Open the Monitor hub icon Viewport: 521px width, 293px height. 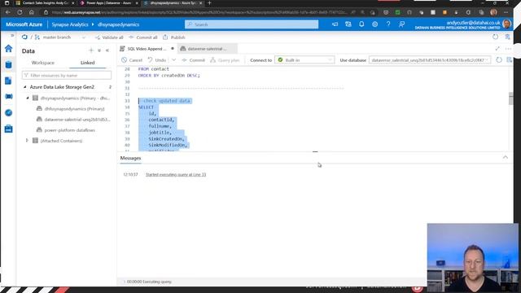pos(9,112)
